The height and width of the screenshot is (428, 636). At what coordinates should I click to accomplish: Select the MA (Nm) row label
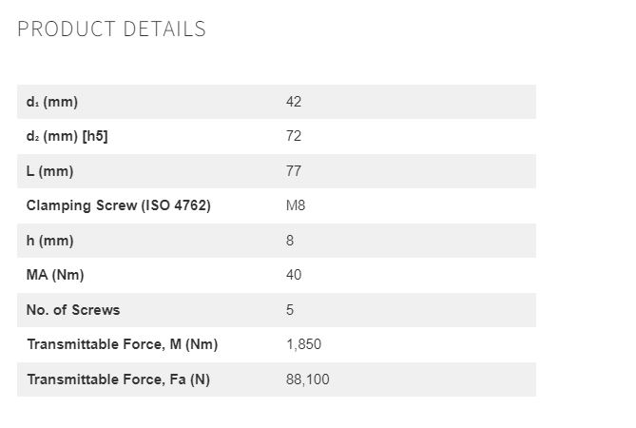click(x=55, y=275)
